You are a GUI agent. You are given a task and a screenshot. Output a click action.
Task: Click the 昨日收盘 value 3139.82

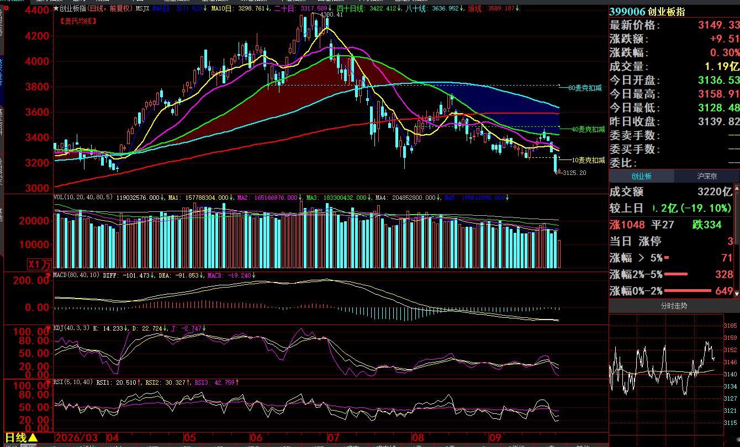[718, 121]
